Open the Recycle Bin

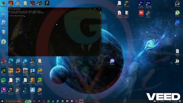(4, 33)
